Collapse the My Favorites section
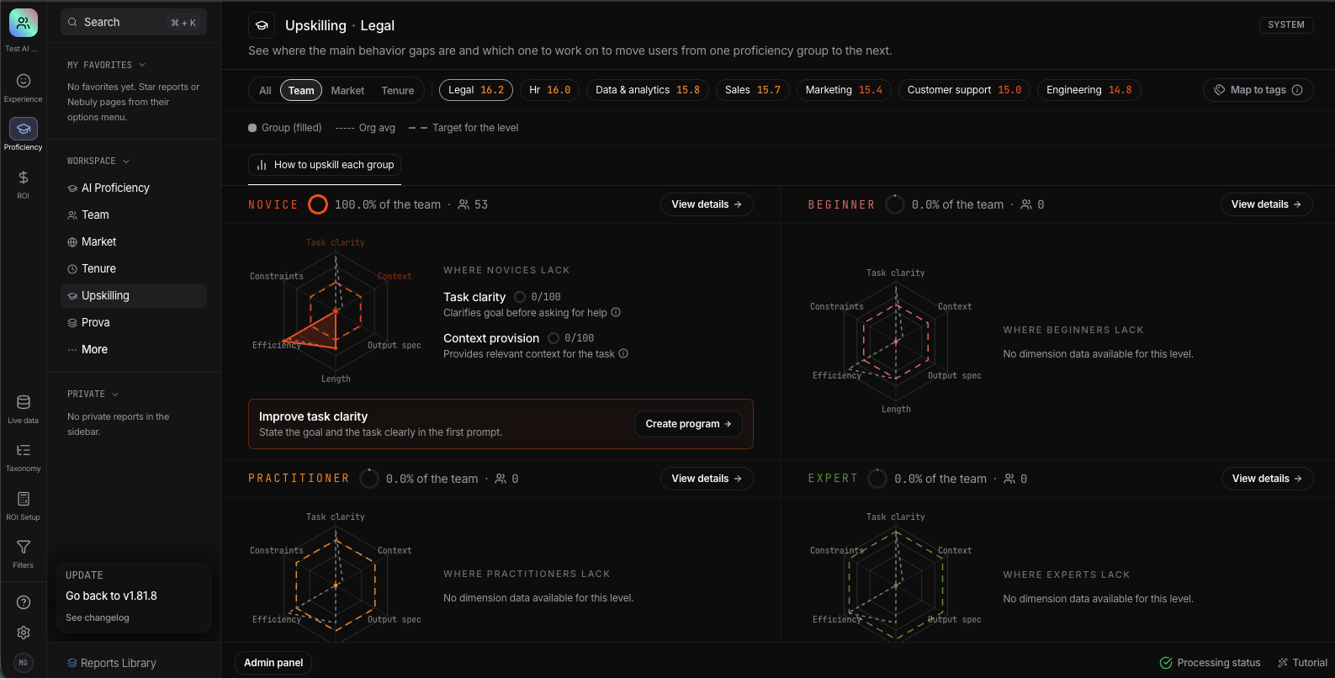 pyautogui.click(x=107, y=65)
